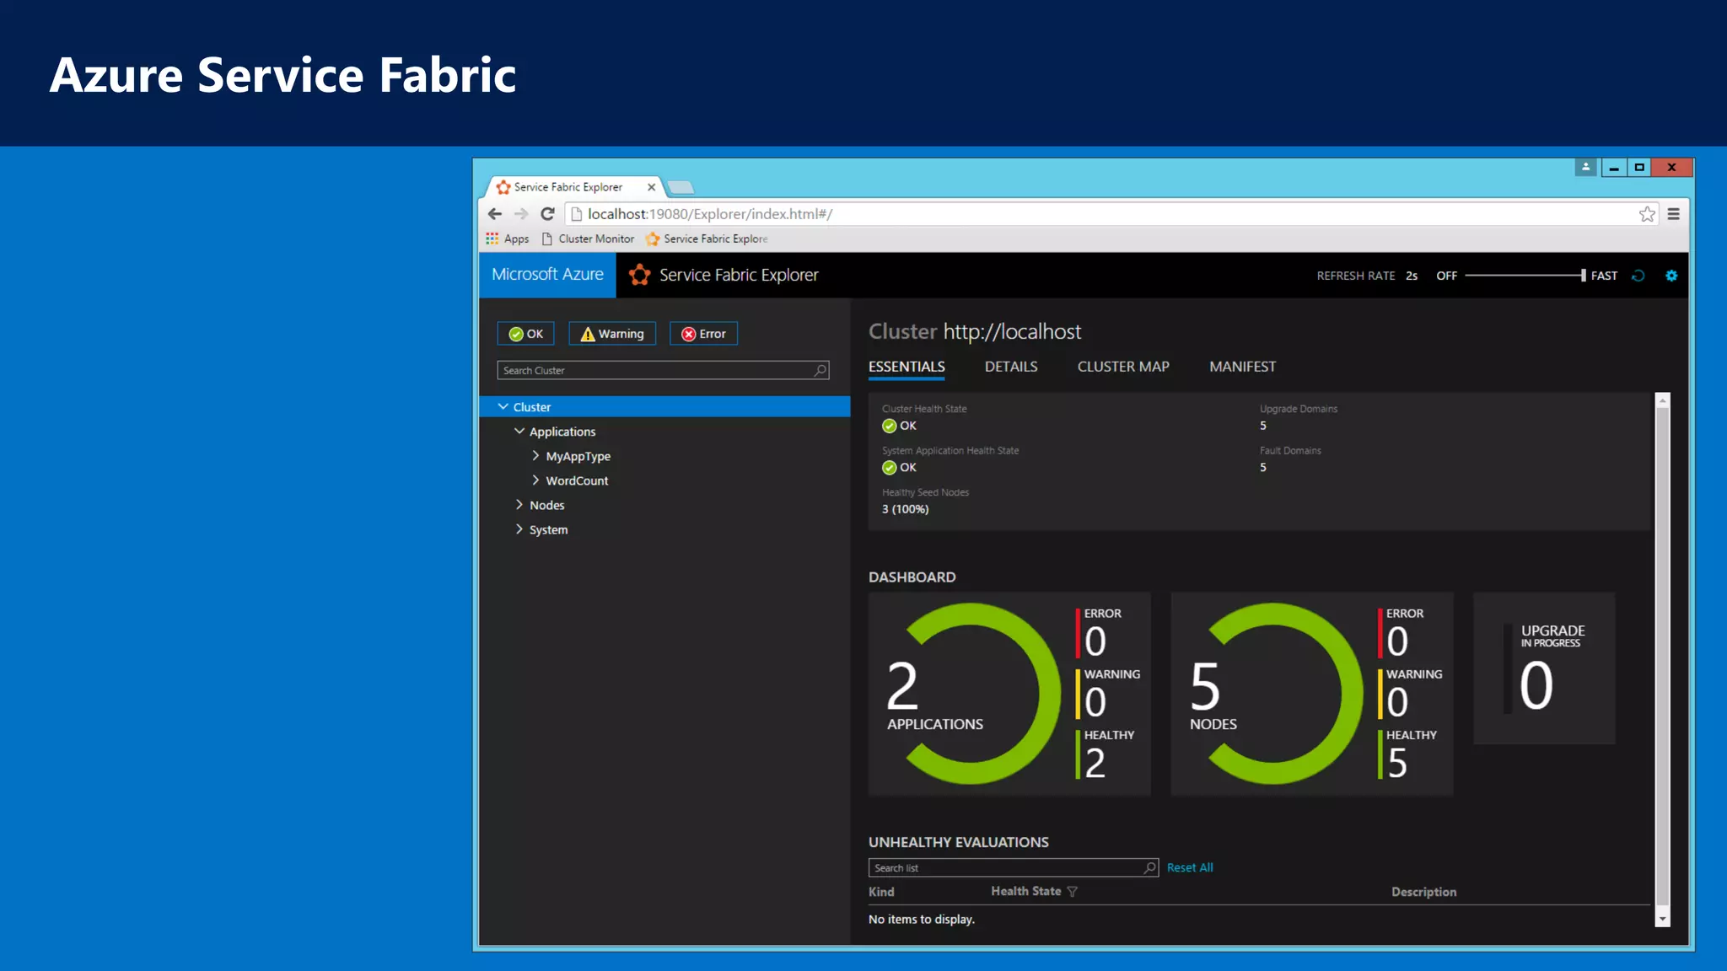Toggle the Warning health filter
Screen dimensions: 1727x971
click(612, 334)
